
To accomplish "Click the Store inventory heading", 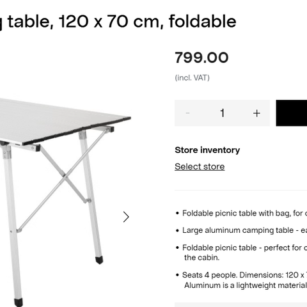I will click(207, 150).
